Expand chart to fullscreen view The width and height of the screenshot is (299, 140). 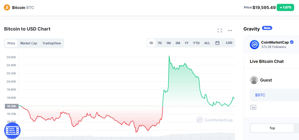(220, 31)
